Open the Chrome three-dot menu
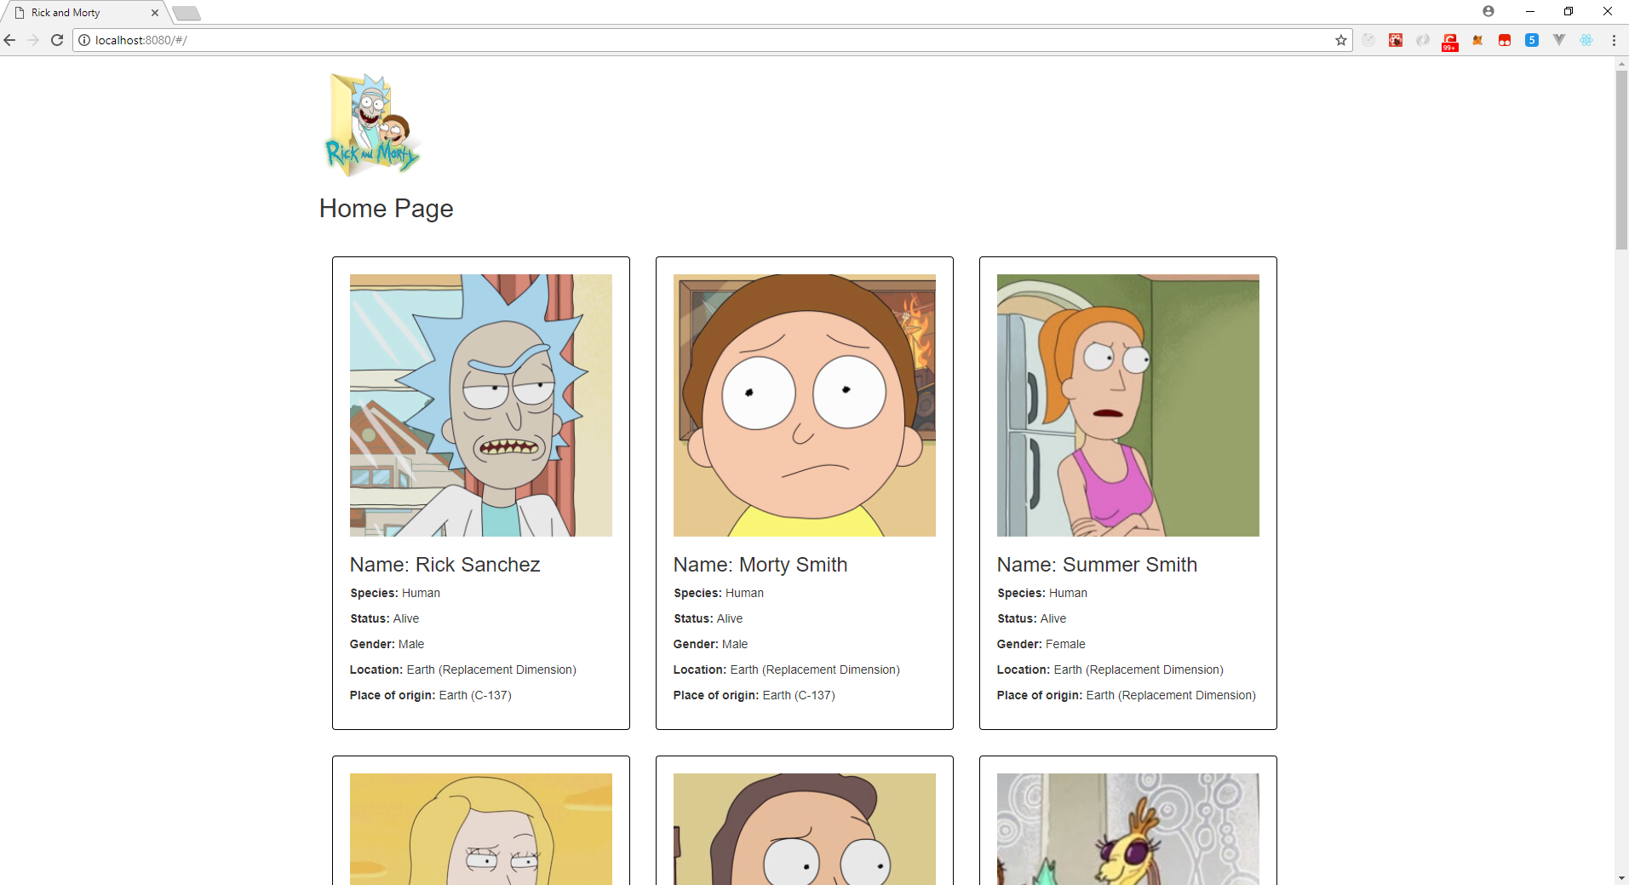This screenshot has height=885, width=1629. (x=1614, y=40)
